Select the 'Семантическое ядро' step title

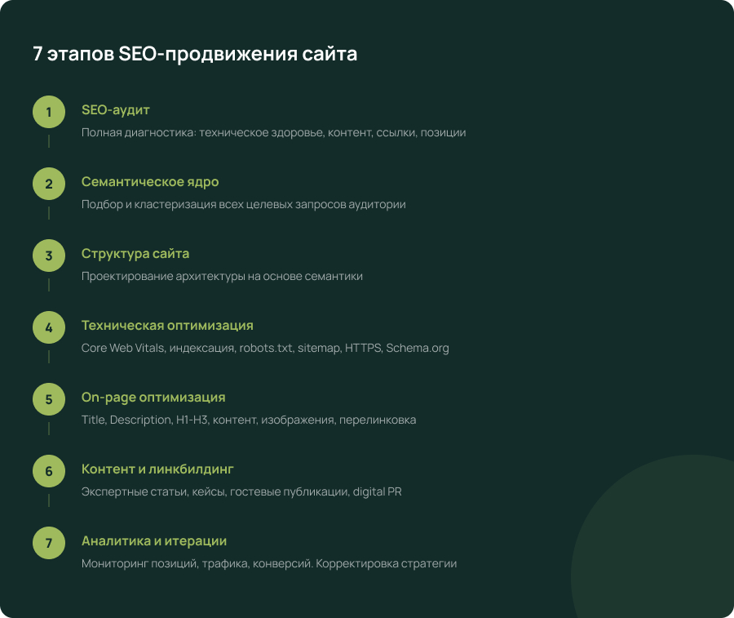tap(150, 182)
